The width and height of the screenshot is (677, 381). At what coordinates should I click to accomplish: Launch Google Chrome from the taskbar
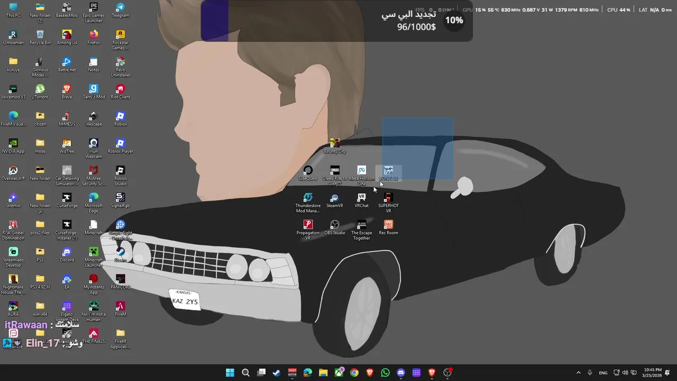coord(354,373)
